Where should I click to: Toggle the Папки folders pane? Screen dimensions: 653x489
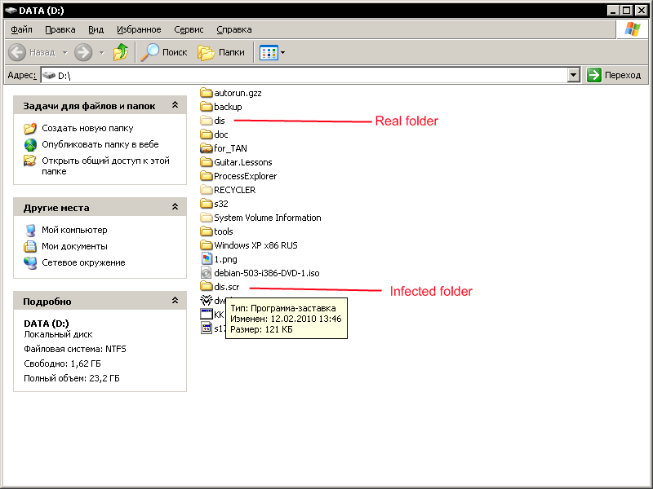point(221,52)
